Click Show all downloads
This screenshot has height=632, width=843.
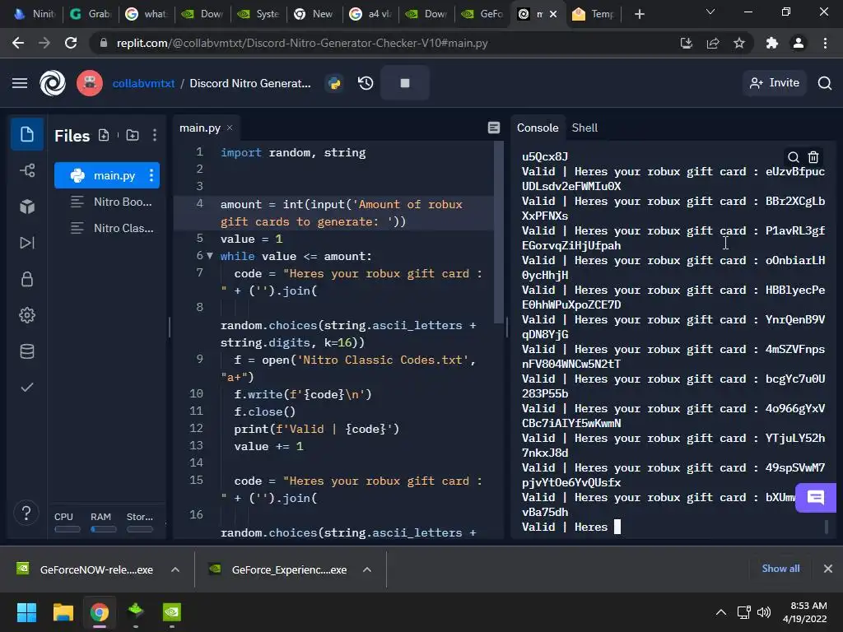780,569
